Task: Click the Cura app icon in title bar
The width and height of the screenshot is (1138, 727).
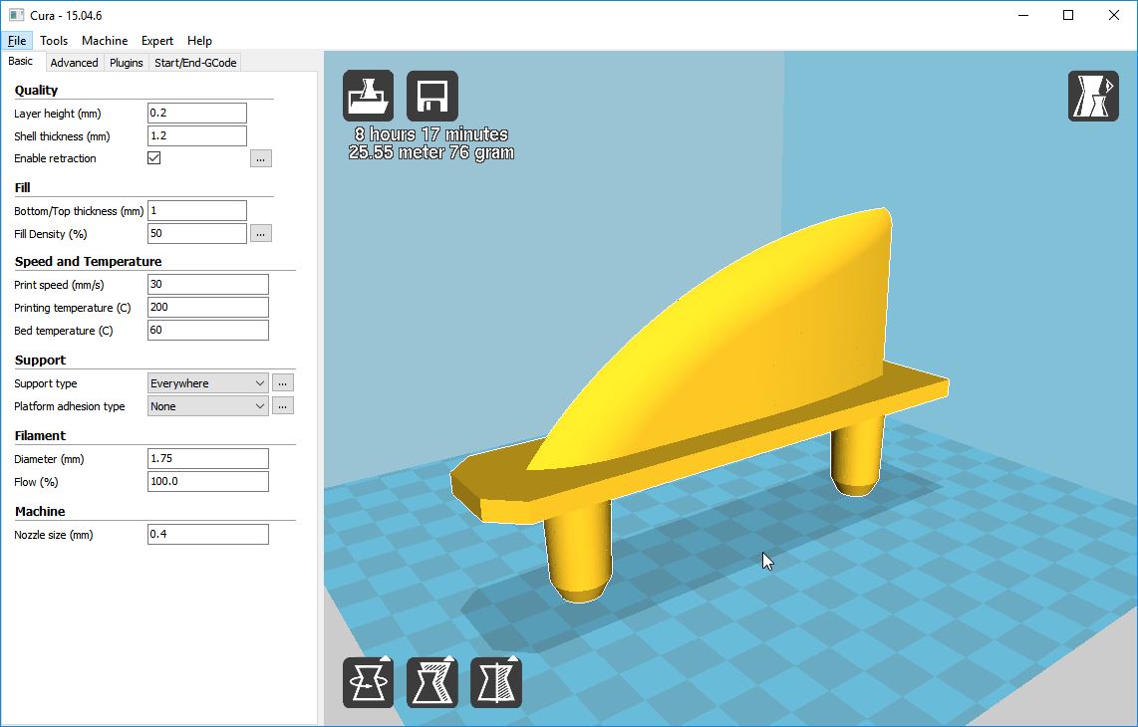Action: tap(17, 15)
